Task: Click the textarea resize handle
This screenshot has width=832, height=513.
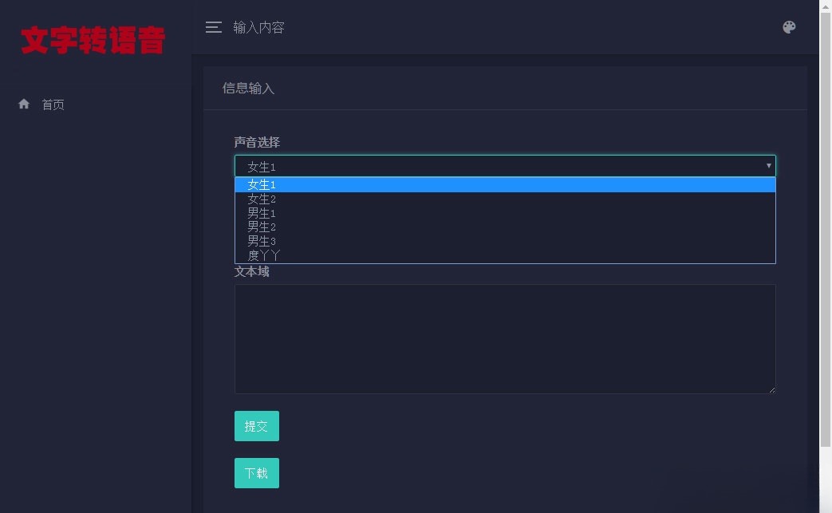Action: [x=771, y=389]
